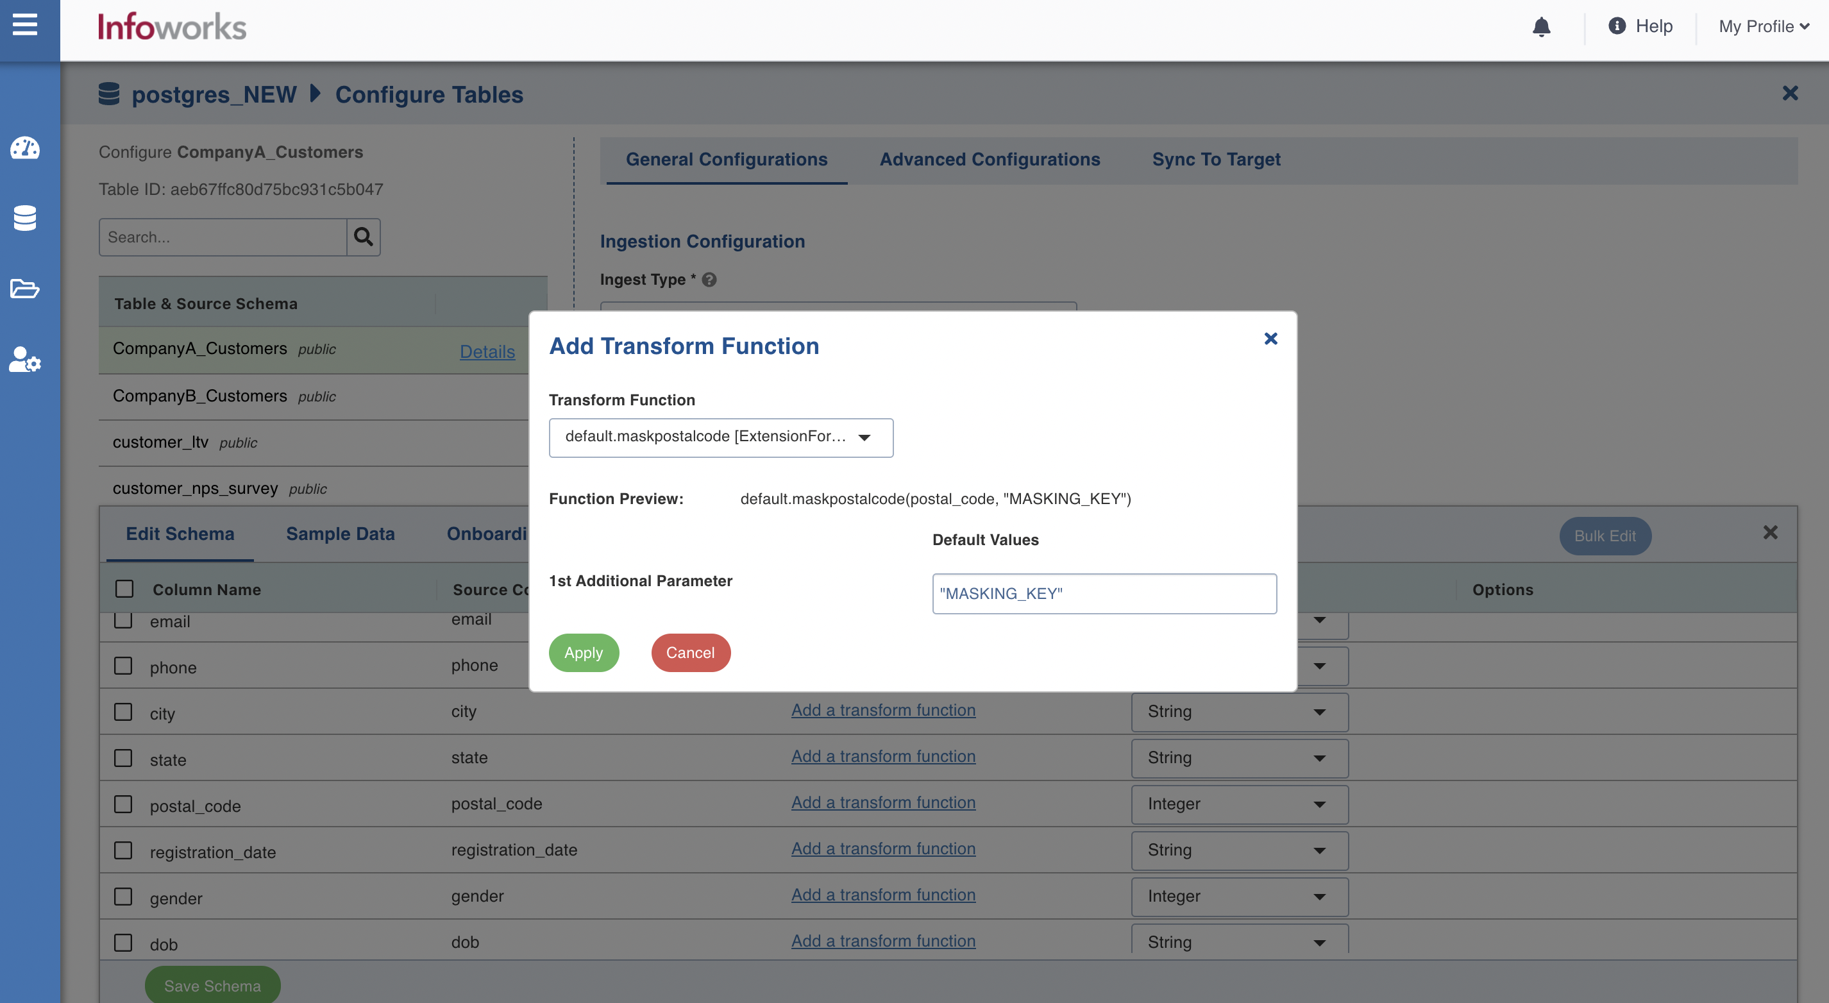Add a transform function for dob
Screen dimensions: 1829x1003
883,941
